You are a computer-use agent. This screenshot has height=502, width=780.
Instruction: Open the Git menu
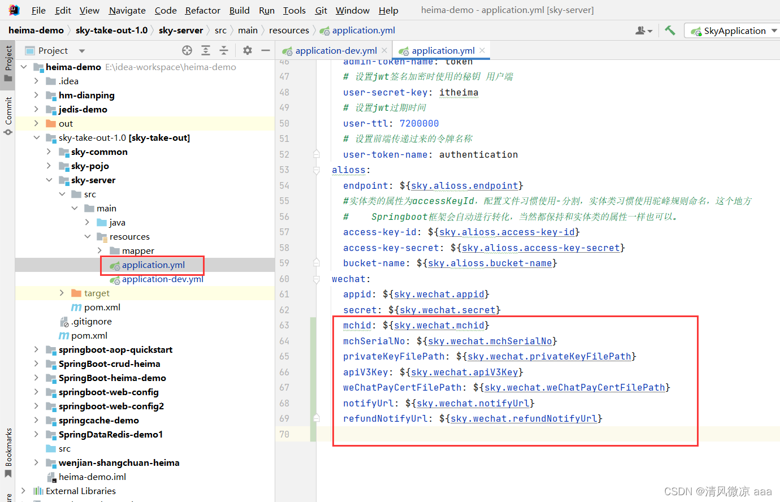pyautogui.click(x=321, y=10)
